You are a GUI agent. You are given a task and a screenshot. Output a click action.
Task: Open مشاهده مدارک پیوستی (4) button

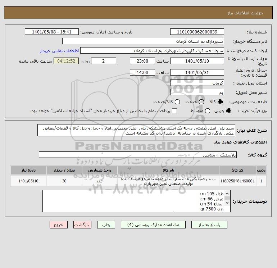[153, 225]
